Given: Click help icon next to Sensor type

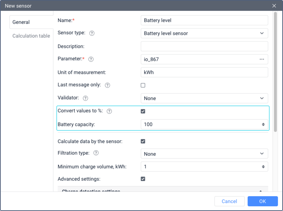Looking at the screenshot, I should coord(92,33).
